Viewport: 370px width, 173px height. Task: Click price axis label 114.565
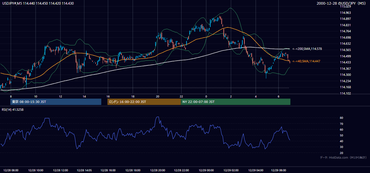[345, 50]
